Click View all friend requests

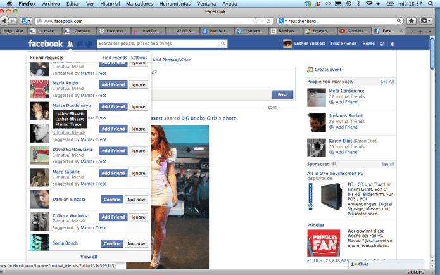coord(89,257)
